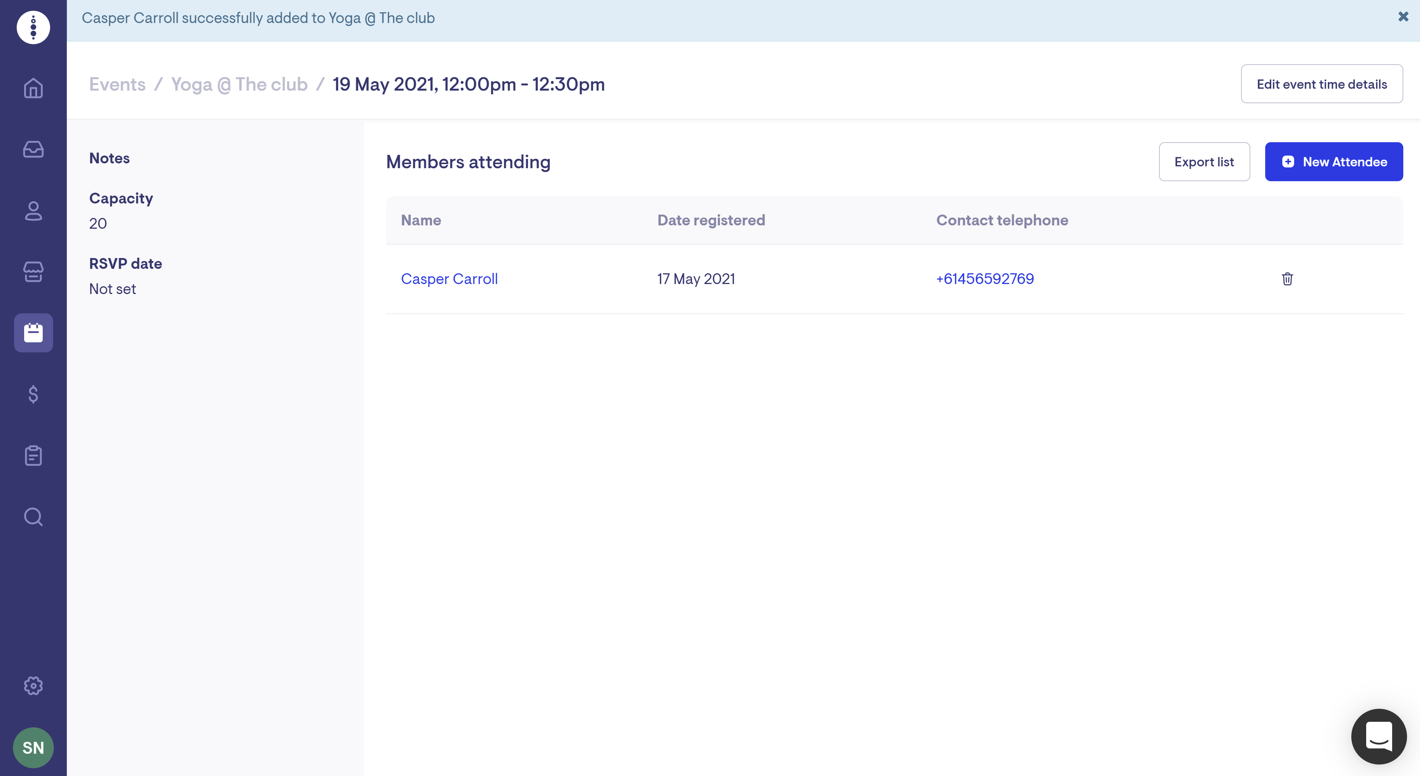The image size is (1420, 776).
Task: Click the Events breadcrumb menu item
Action: (x=117, y=84)
